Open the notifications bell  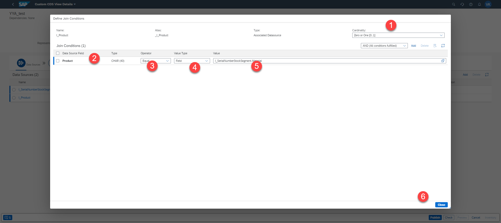click(479, 4)
